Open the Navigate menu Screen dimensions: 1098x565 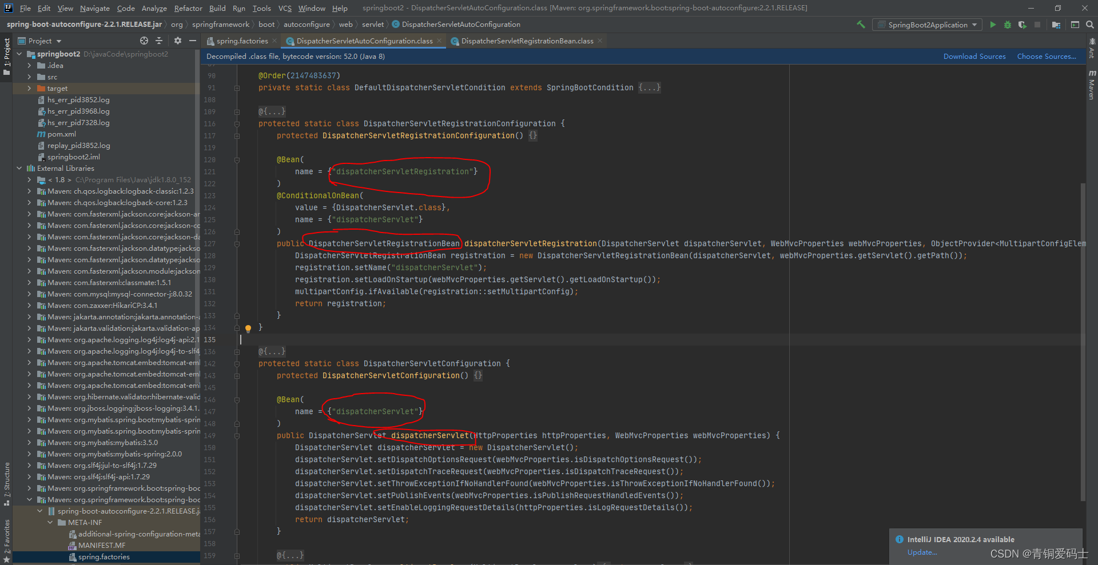94,8
